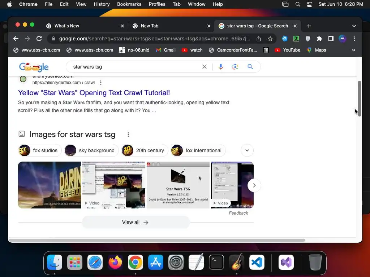Image resolution: width=370 pixels, height=277 pixels.
Task: Open the Darin Fireball image thumbnail
Action: pyautogui.click(x=49, y=185)
